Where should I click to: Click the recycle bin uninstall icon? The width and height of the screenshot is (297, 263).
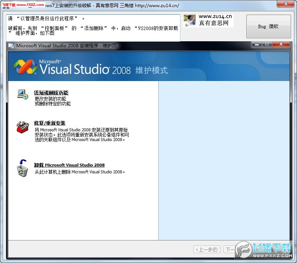[x=22, y=168]
